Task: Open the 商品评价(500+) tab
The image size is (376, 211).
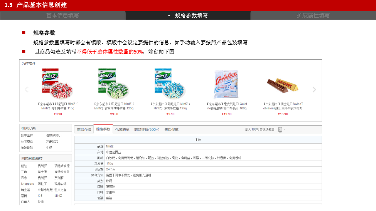Action: click(x=147, y=130)
